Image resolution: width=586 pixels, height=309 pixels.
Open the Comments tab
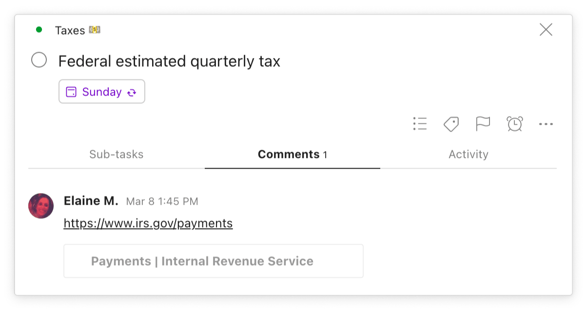pyautogui.click(x=292, y=154)
